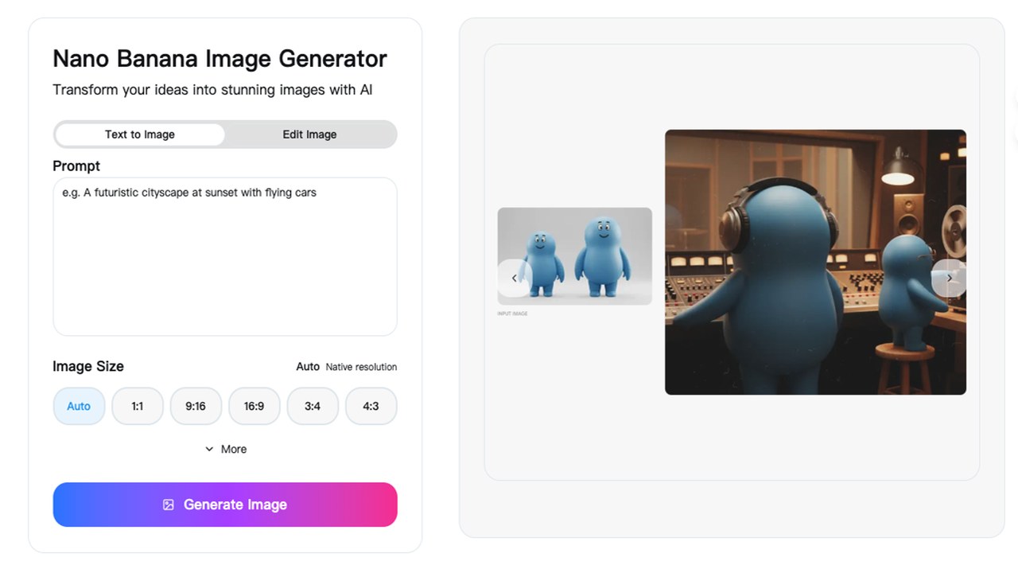Choose the 1:1 aspect ratio
Viewport: 1018px width, 573px height.
(x=138, y=406)
